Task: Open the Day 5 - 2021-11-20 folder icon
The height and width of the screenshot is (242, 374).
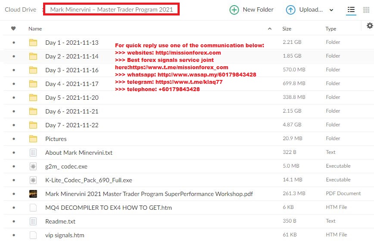Action: 33,98
